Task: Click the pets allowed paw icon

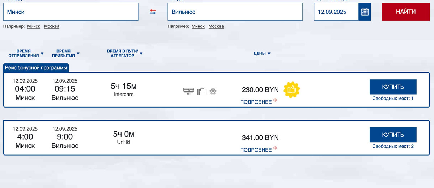Action: coord(213,91)
